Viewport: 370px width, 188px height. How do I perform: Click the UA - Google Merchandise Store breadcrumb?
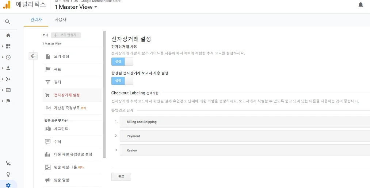(97, 1)
